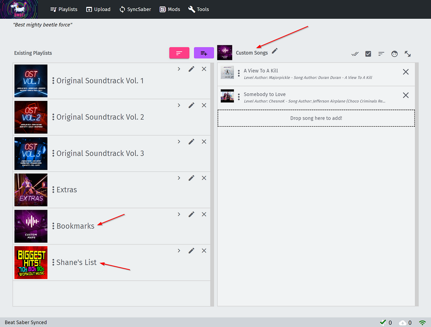
Task: Click the green checkmark sync status icon
Action: click(x=383, y=322)
